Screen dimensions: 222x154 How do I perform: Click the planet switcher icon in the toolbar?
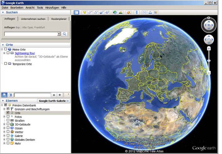point(128,12)
